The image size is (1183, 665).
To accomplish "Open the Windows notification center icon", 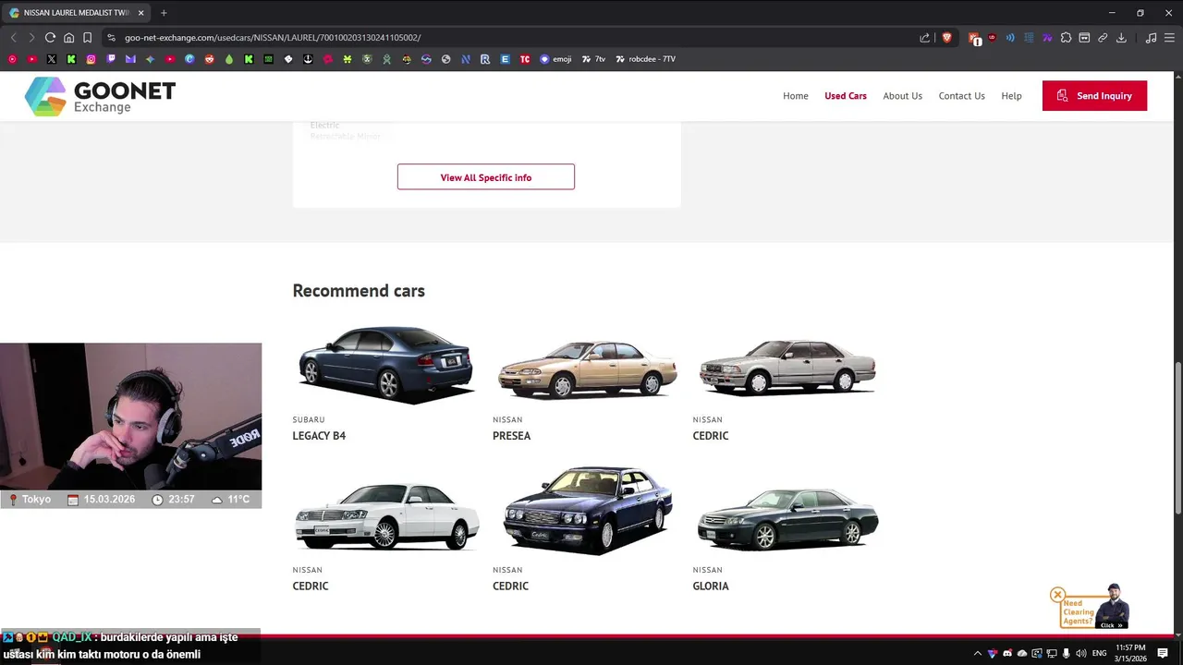I will [1163, 653].
